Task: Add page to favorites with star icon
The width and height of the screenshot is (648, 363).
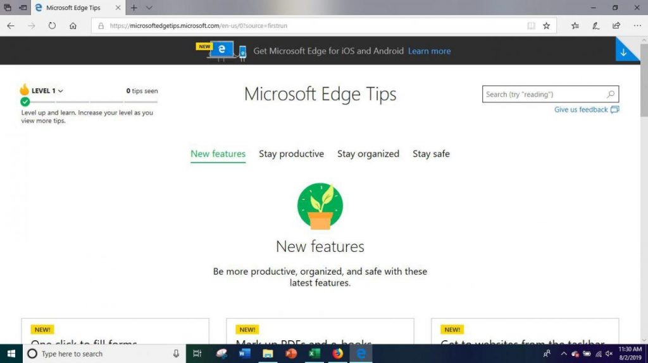Action: (x=546, y=26)
